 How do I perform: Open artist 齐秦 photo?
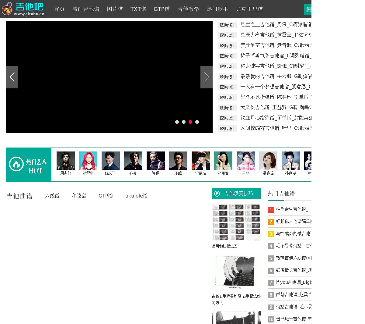point(133,161)
